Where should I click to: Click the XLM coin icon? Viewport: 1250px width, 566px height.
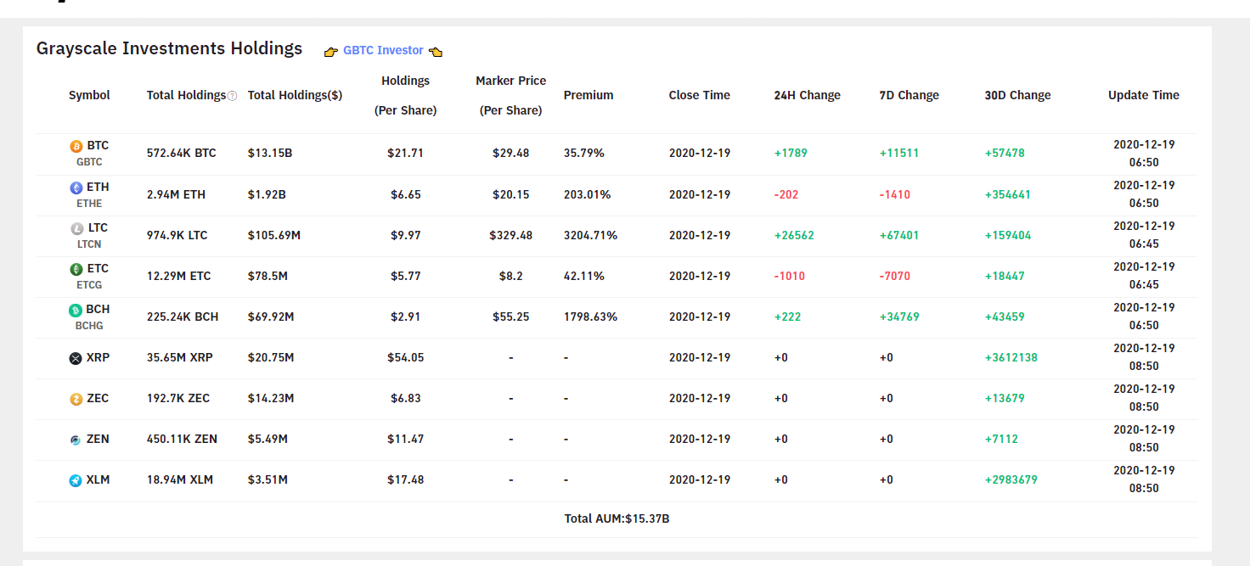pyautogui.click(x=76, y=480)
